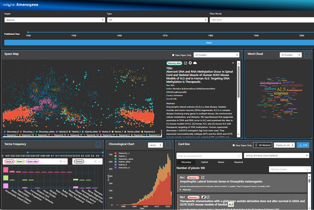Open Sort by Similarity Score dropdown
Screen dimensions: 314x210
(276, 155)
